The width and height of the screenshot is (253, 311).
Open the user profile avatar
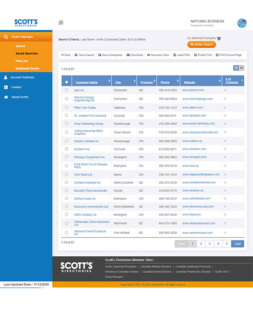242,23
